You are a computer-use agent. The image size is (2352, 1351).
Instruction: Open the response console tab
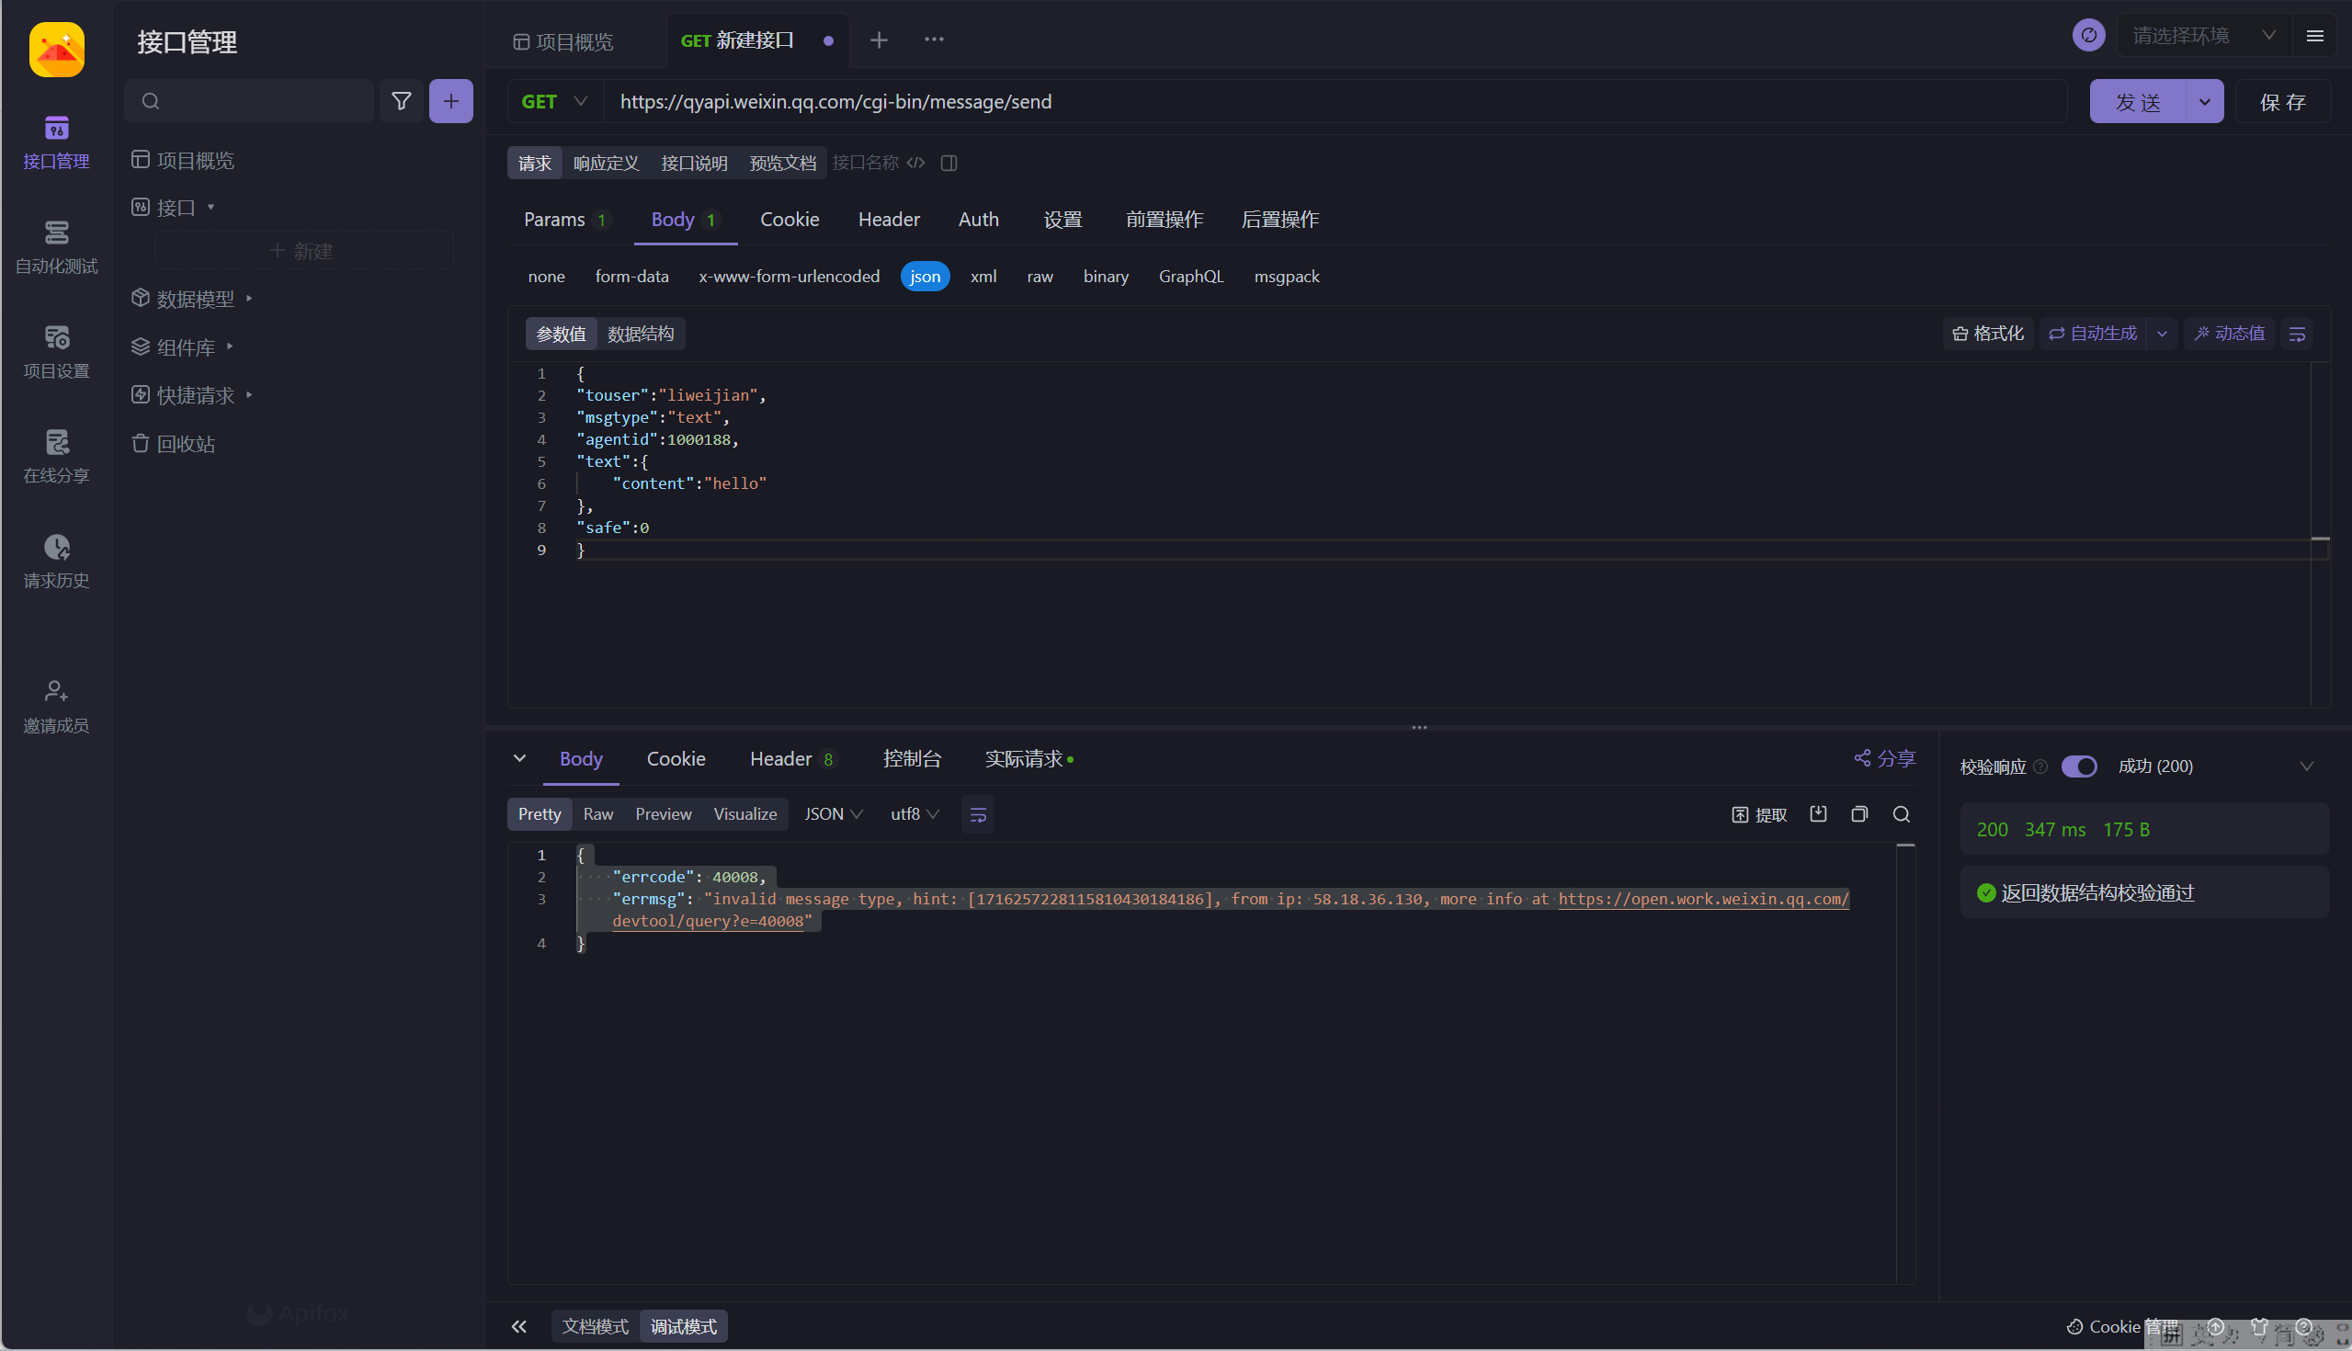(x=911, y=759)
